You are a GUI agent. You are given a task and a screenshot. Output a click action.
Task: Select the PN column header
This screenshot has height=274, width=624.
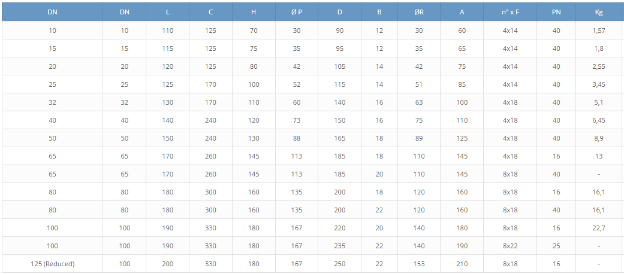[556, 12]
